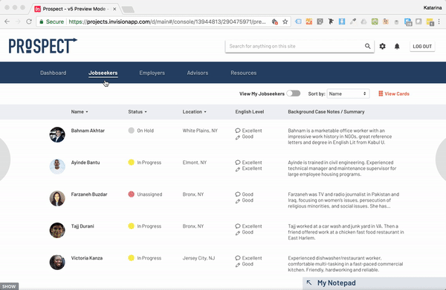Click the View Cards grid icon

click(381, 93)
